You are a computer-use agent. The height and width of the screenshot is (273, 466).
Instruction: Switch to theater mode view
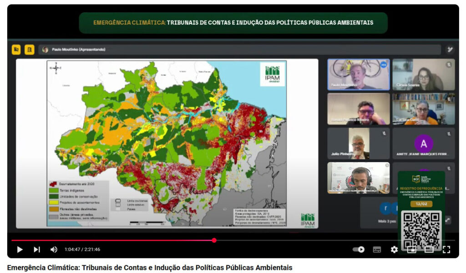point(429,249)
